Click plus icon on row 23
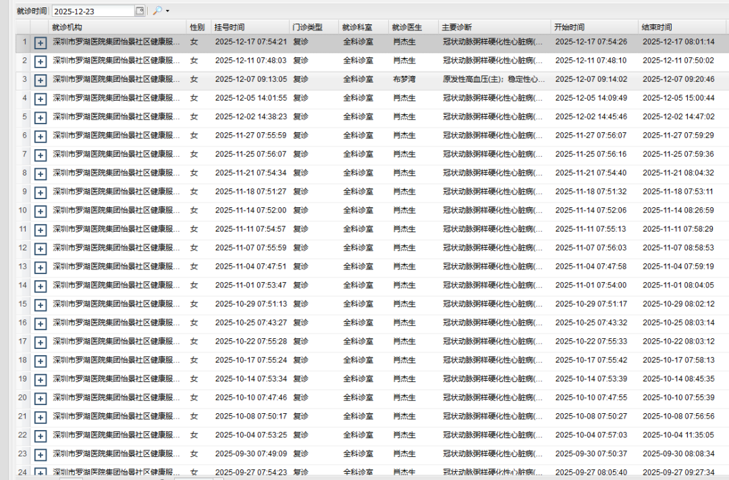 (x=40, y=454)
